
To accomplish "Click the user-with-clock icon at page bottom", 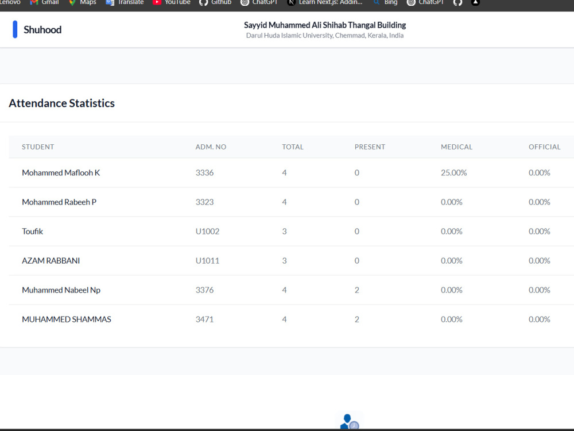I will [350, 421].
